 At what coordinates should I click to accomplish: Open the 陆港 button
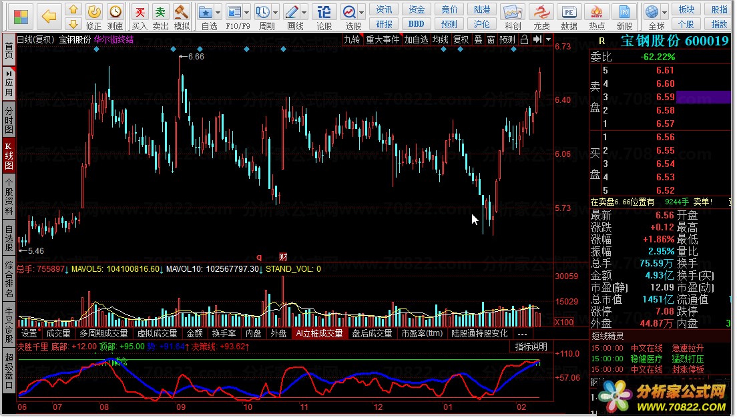click(482, 9)
